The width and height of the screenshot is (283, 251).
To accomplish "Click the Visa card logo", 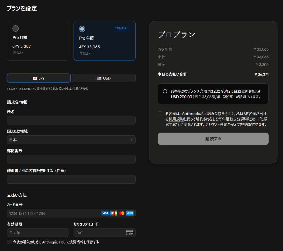I will click(105, 213).
